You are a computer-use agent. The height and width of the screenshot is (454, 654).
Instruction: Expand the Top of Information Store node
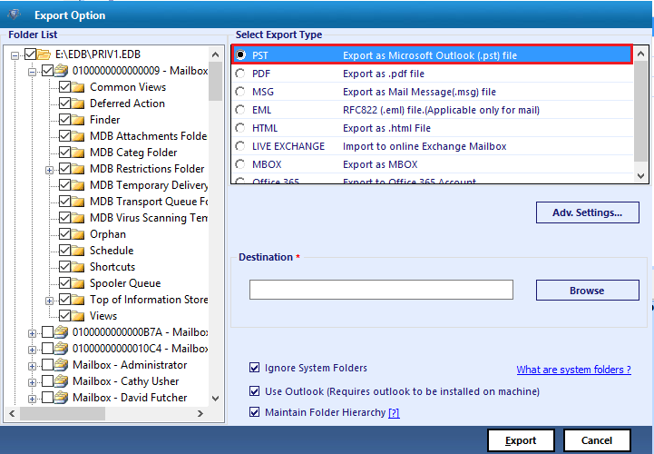click(49, 301)
